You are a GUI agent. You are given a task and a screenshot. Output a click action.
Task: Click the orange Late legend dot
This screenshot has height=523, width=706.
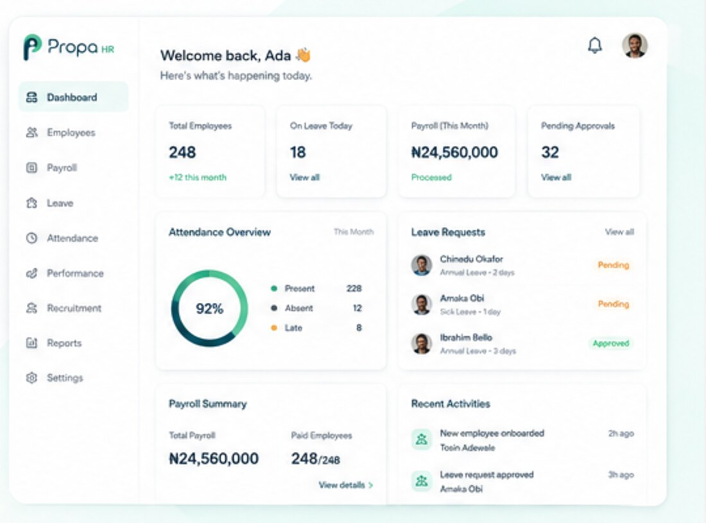tap(274, 328)
